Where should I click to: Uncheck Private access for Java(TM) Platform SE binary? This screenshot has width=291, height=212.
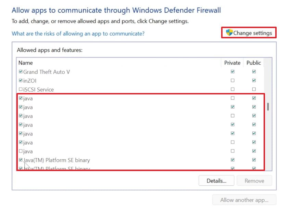(232, 160)
